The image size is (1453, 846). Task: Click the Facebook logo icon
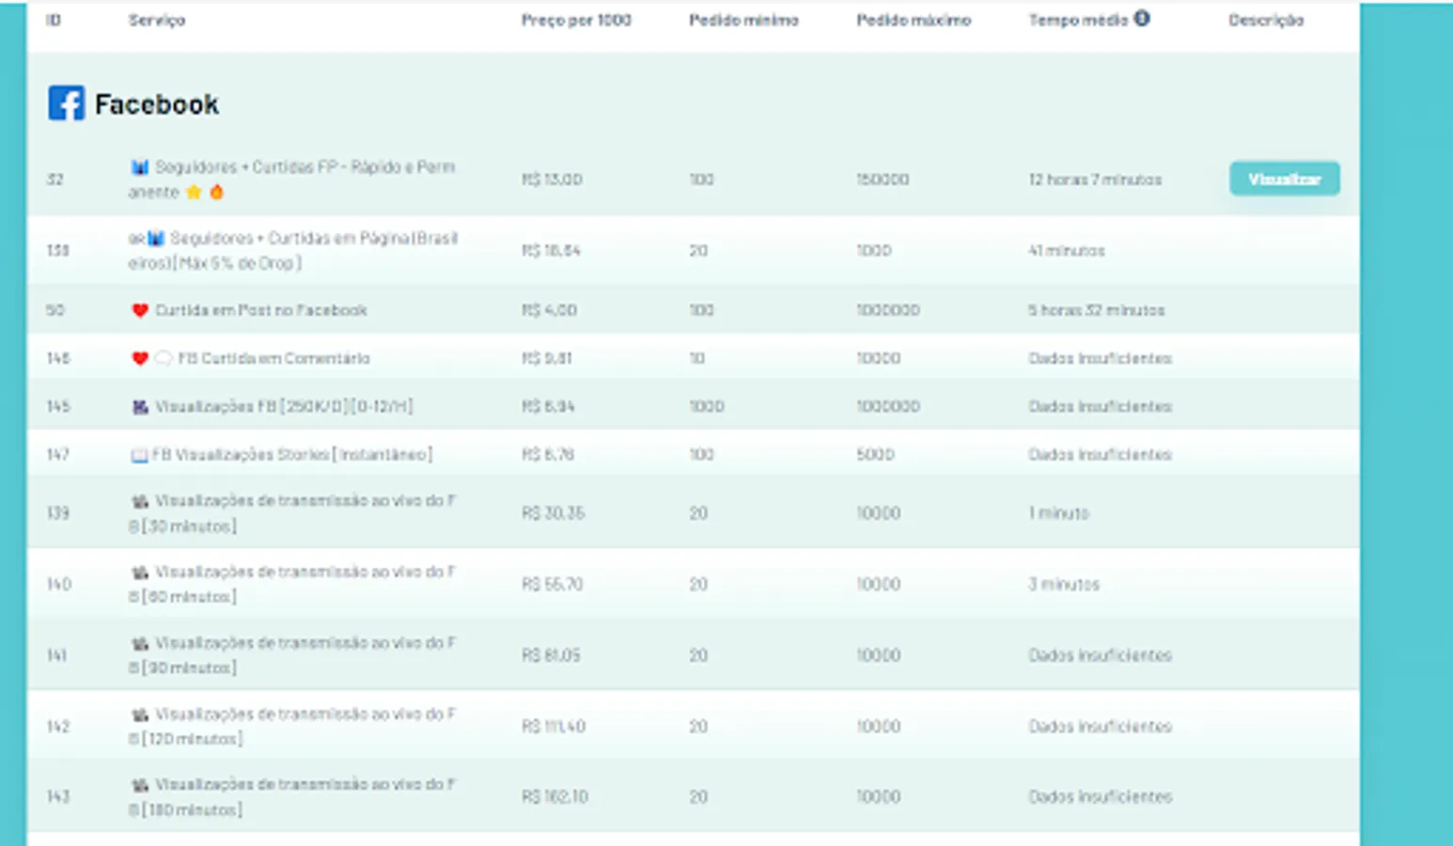(67, 103)
